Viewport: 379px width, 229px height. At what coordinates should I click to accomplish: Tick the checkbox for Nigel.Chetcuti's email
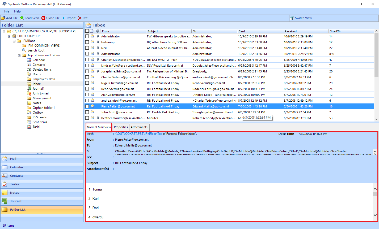point(87,83)
